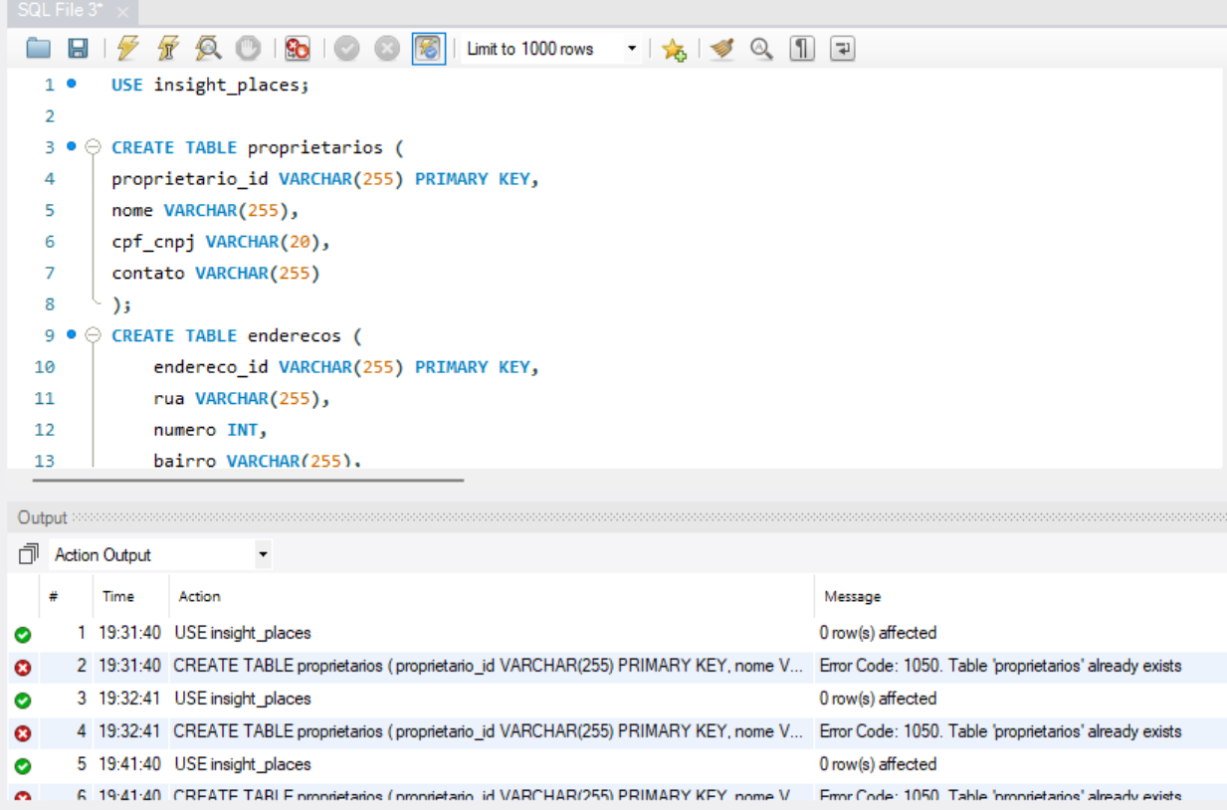The height and width of the screenshot is (810, 1227).
Task: Collapse the CREATE TABLE enderecos block
Action: pos(93,335)
